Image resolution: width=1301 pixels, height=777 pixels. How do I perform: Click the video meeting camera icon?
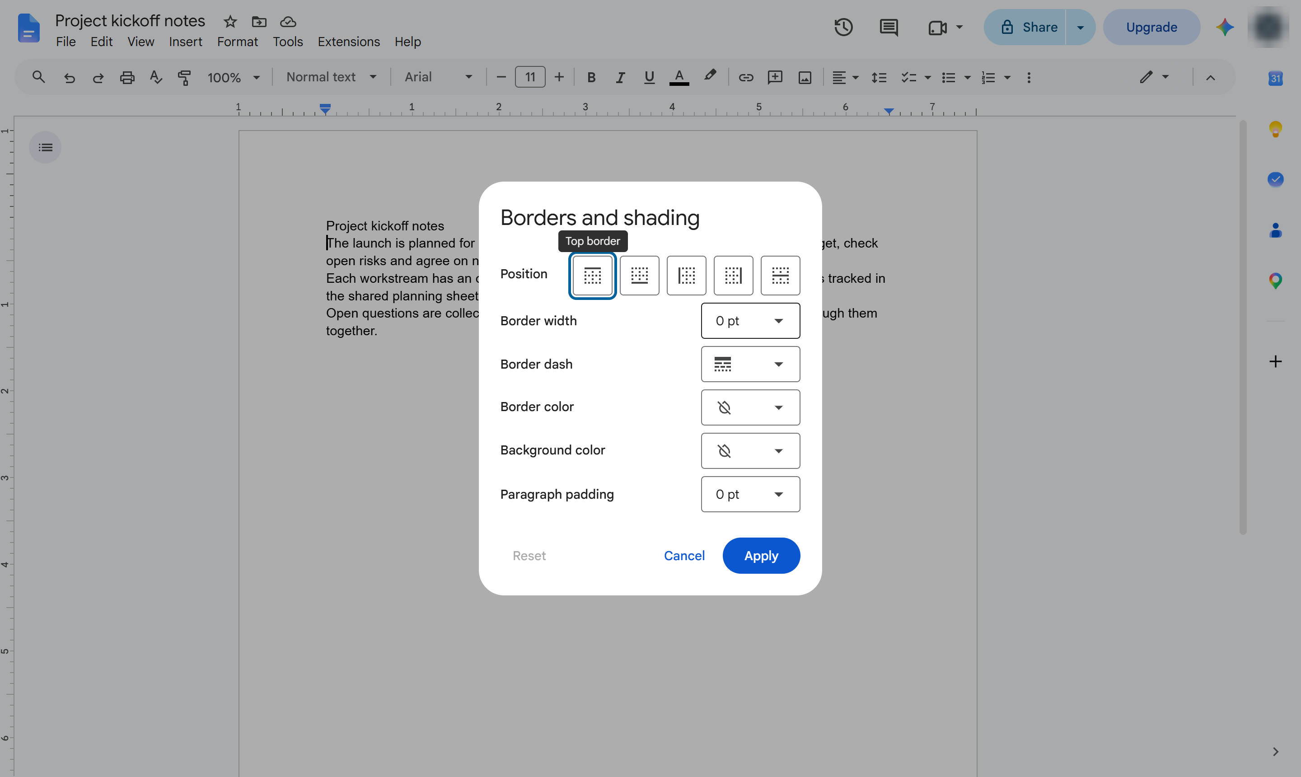coord(937,27)
